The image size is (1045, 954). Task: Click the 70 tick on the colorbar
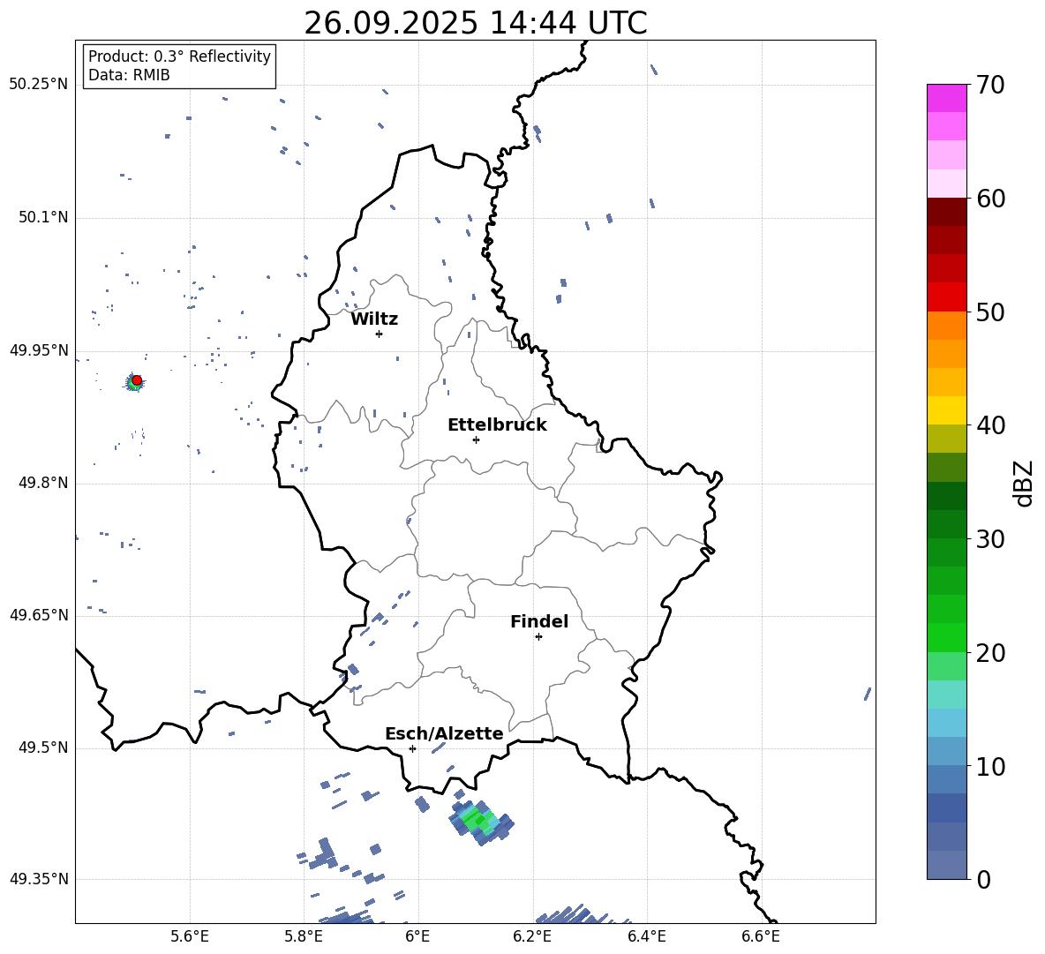(x=990, y=85)
